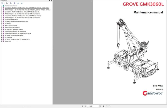
Task: Collapse the Bookmarks panel with left arrow
Action: click(x=51, y=1)
